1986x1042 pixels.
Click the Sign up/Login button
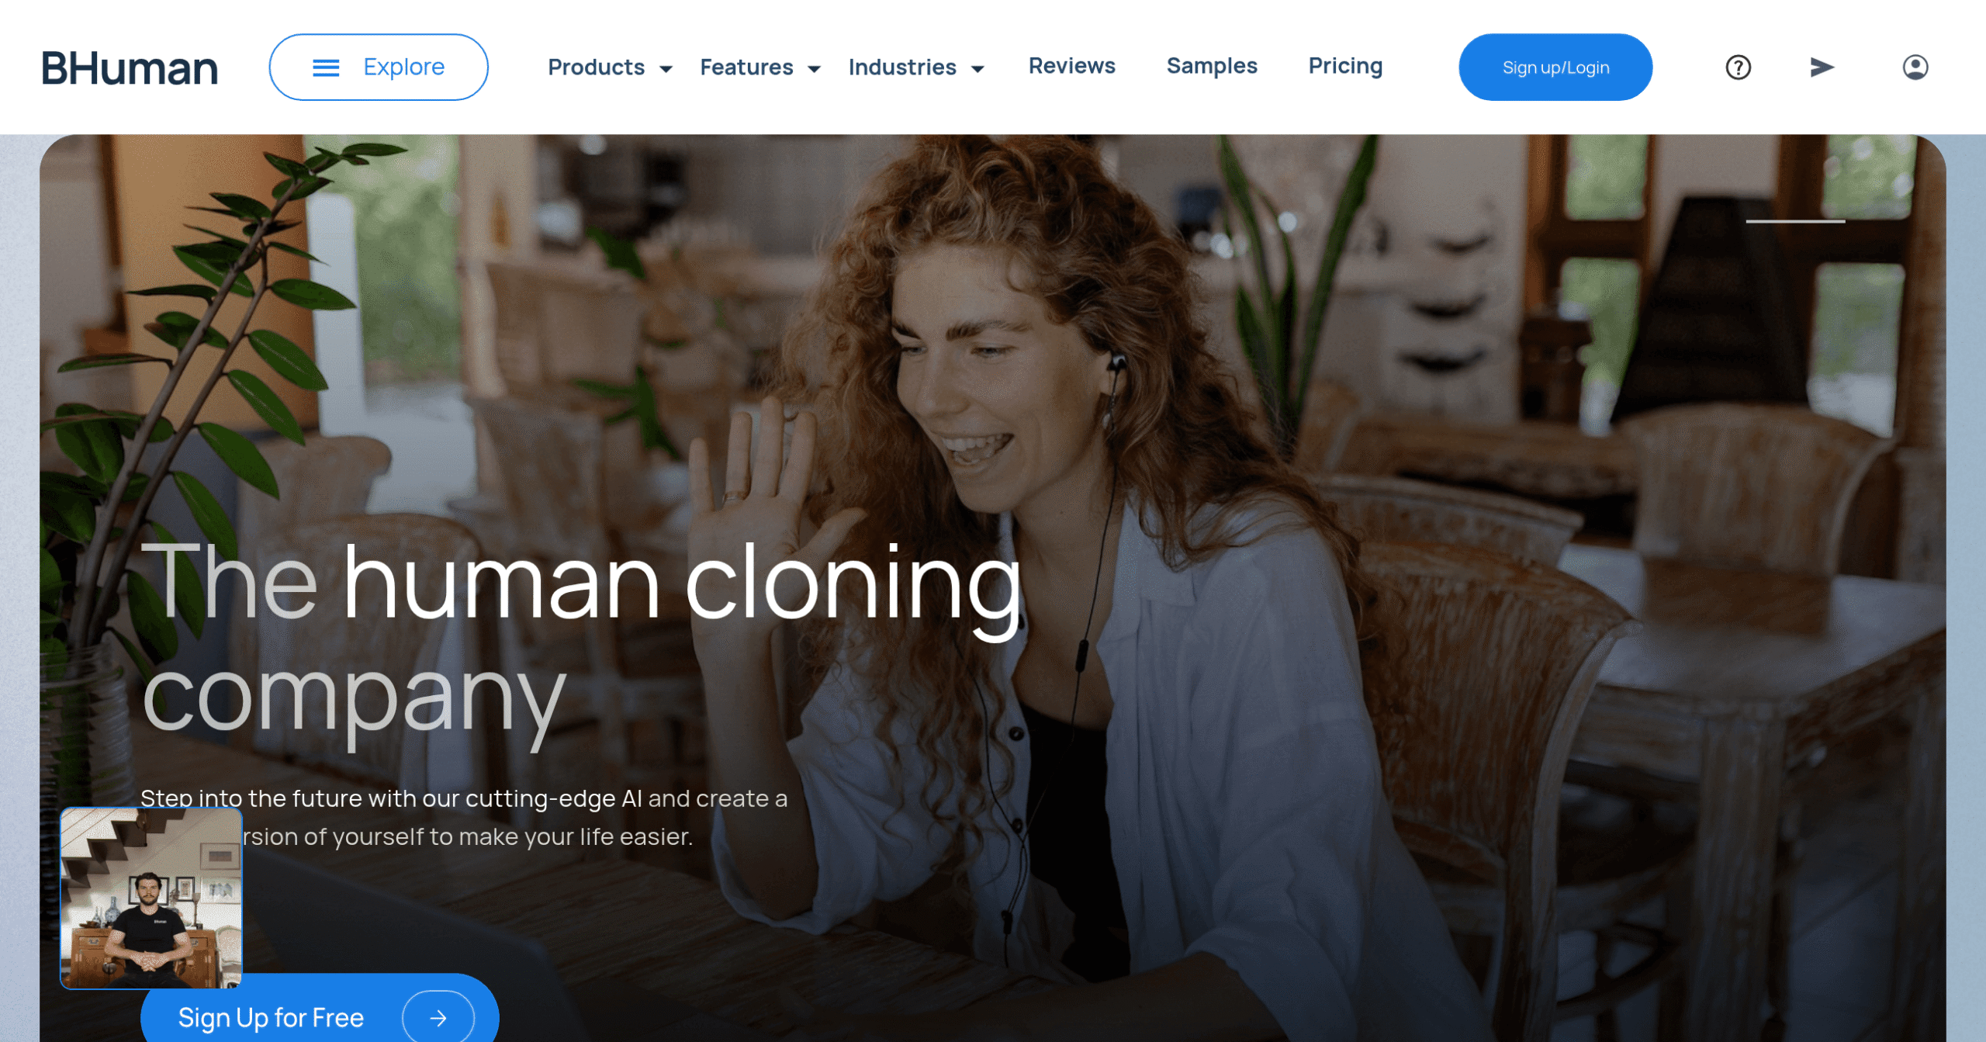[1555, 68]
